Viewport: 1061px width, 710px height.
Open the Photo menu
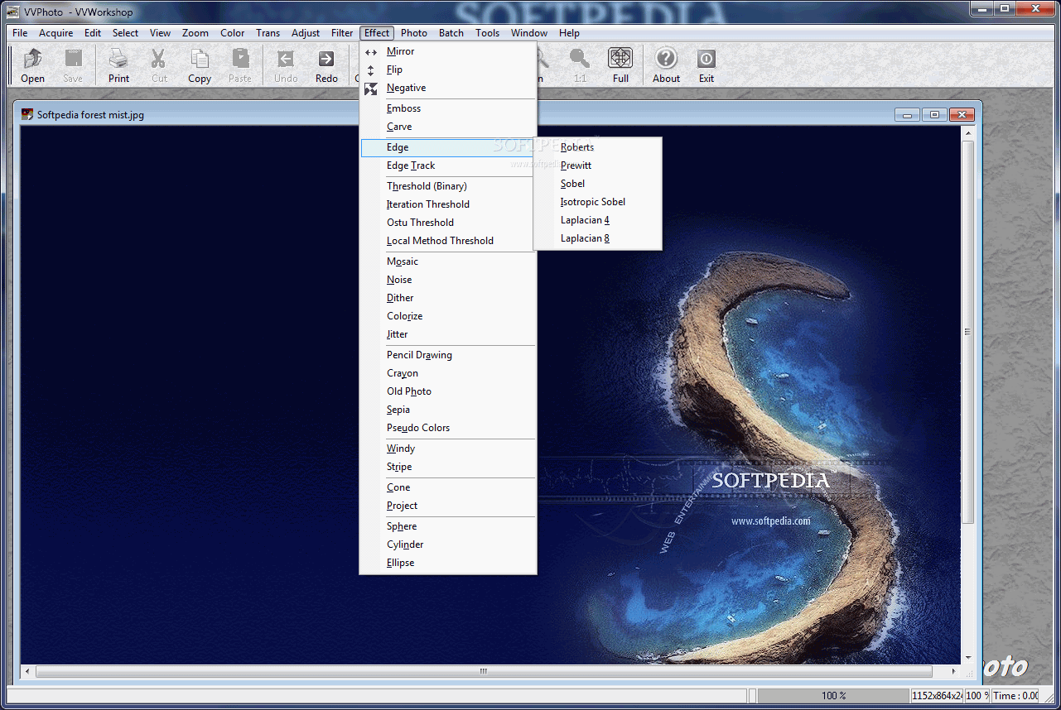(x=414, y=33)
